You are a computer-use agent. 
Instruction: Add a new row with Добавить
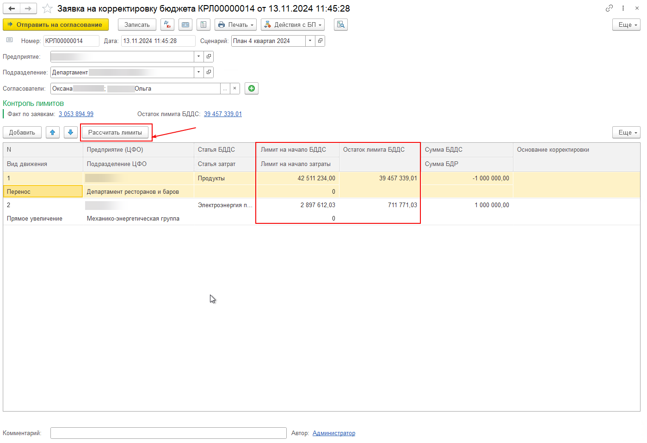(22, 132)
